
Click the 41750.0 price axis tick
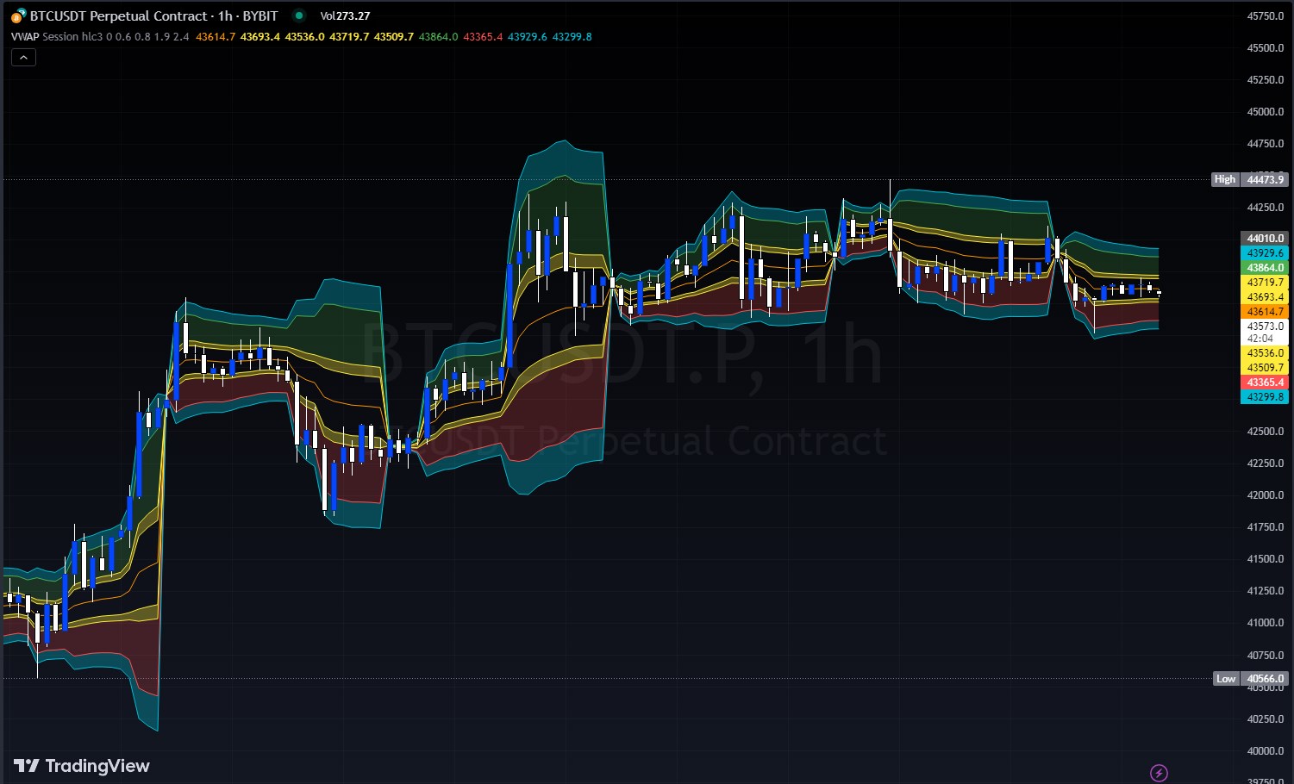(x=1266, y=527)
